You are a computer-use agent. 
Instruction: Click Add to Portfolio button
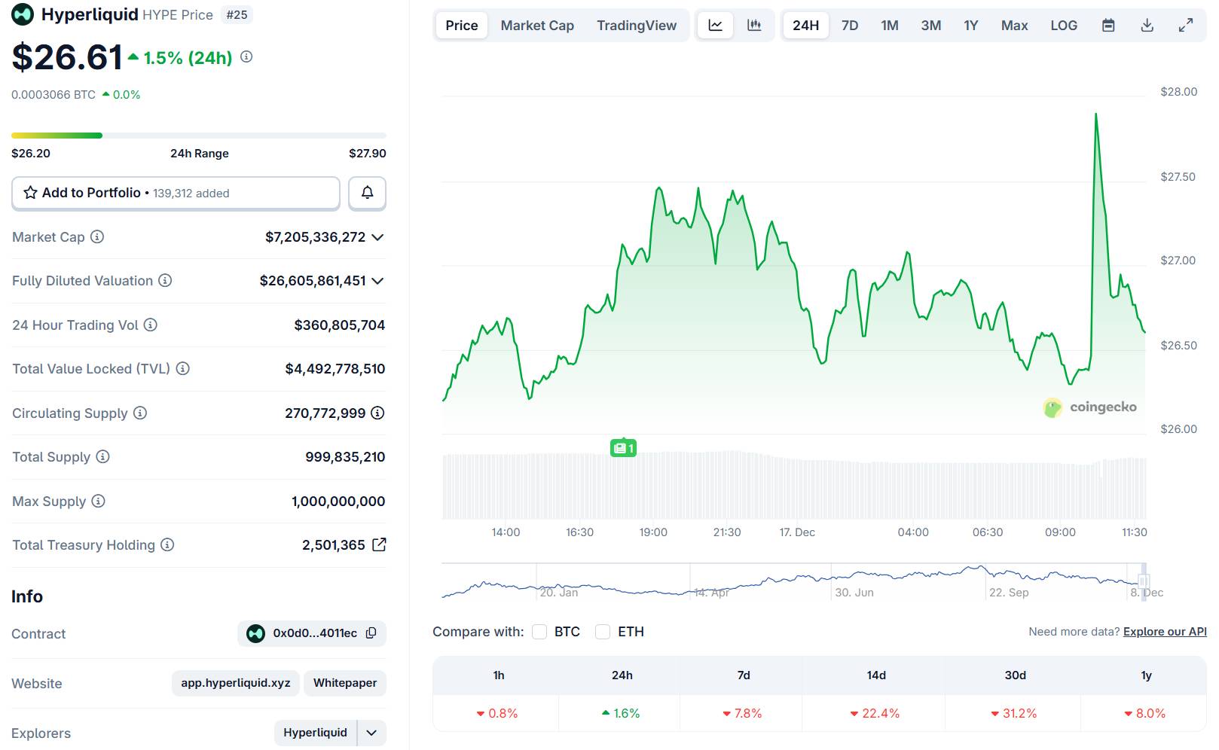pos(176,193)
